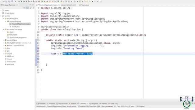The image size is (195, 110).
Task: Open Package Explorer View Menu icon
Action: pos(33,8)
